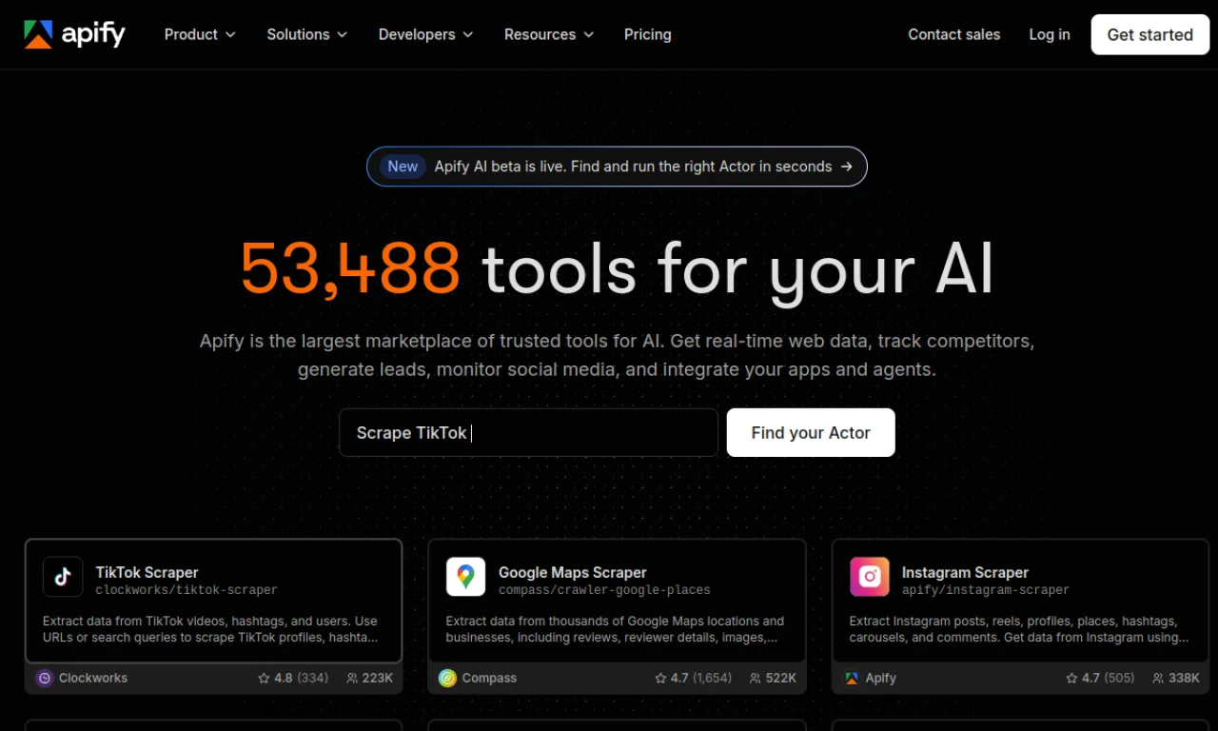Click the Compass author name

tap(489, 678)
